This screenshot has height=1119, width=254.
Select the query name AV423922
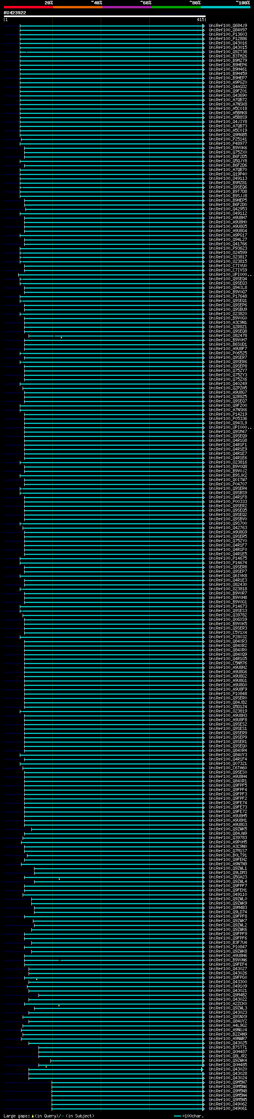point(15,13)
